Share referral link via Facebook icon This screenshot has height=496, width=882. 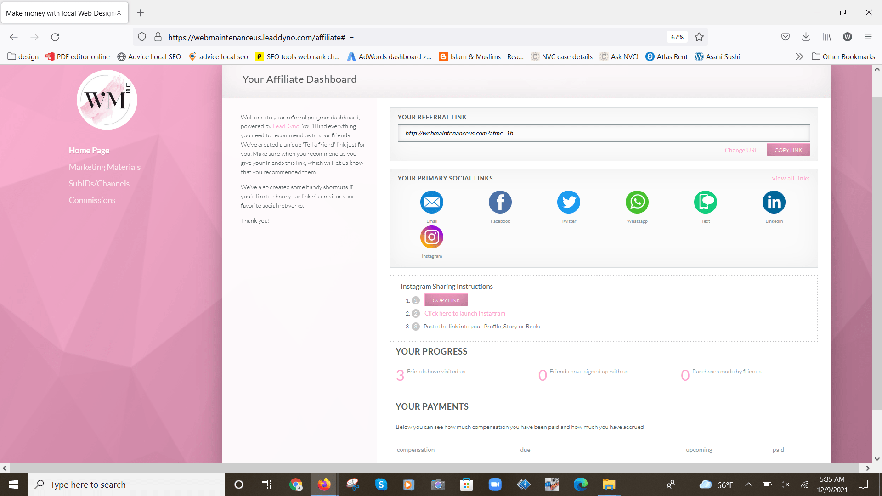pyautogui.click(x=500, y=202)
